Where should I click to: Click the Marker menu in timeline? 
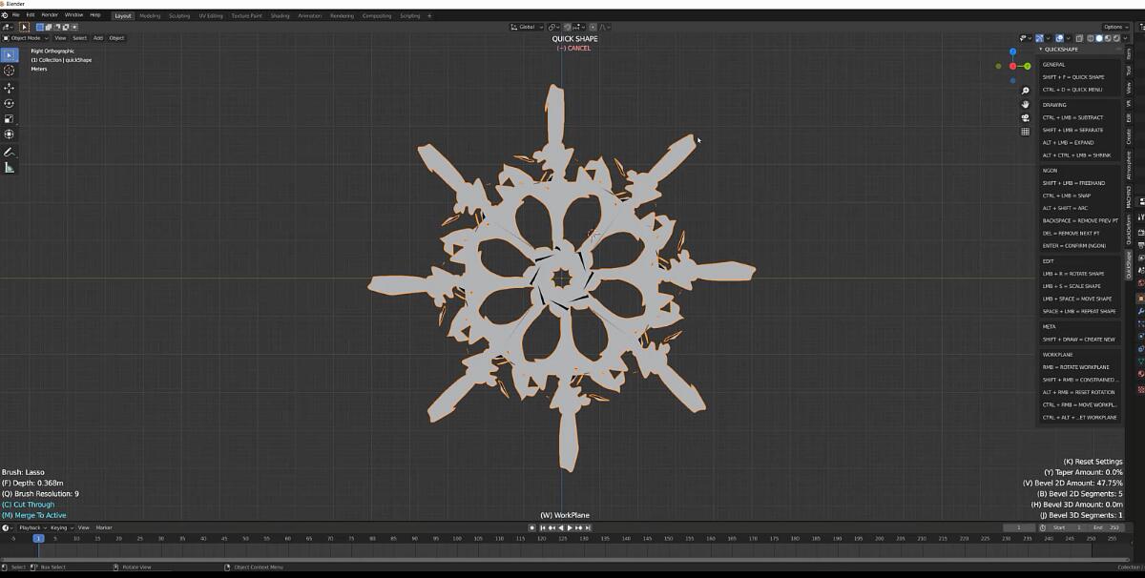coord(103,527)
